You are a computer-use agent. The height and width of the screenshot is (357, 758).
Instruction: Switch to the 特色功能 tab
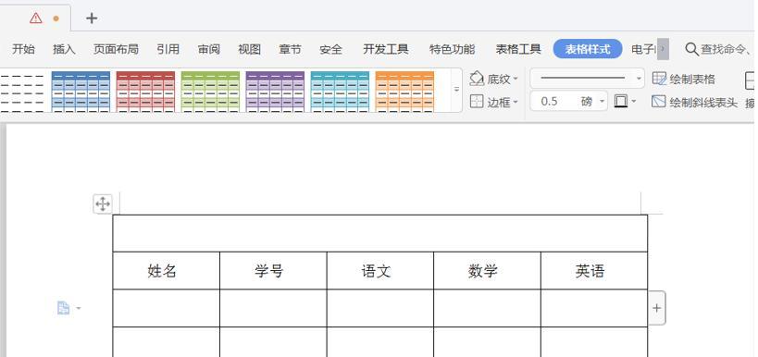tap(452, 49)
